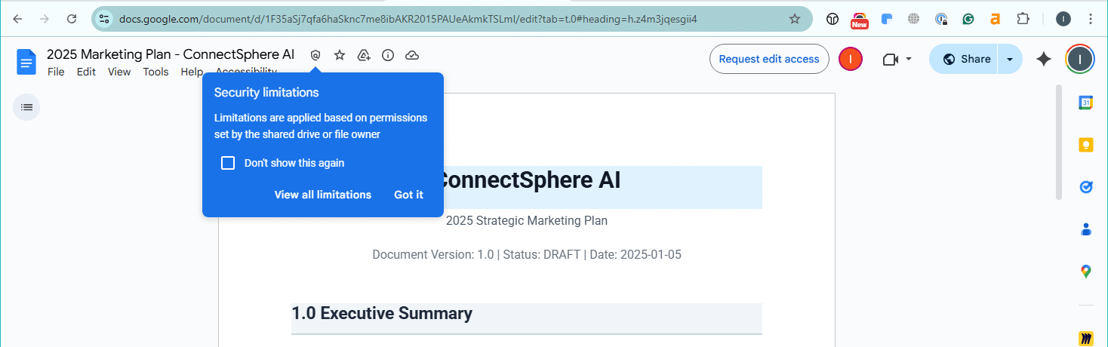1108x347 pixels.
Task: Open the Gemini sparkle assistant
Action: point(1044,59)
